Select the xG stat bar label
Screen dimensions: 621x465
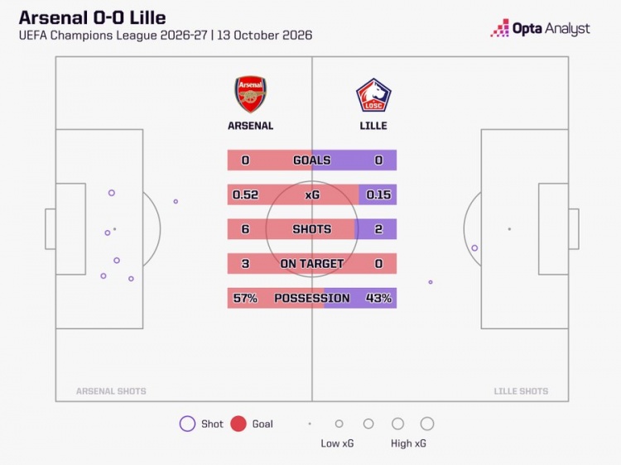click(x=312, y=194)
